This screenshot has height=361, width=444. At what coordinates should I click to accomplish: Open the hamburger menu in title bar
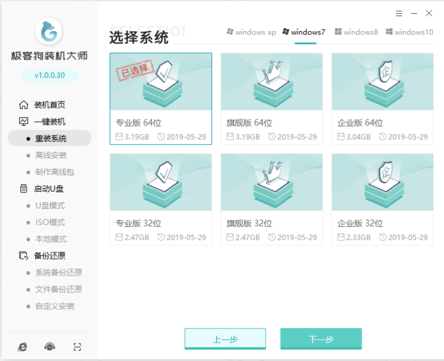click(x=399, y=13)
